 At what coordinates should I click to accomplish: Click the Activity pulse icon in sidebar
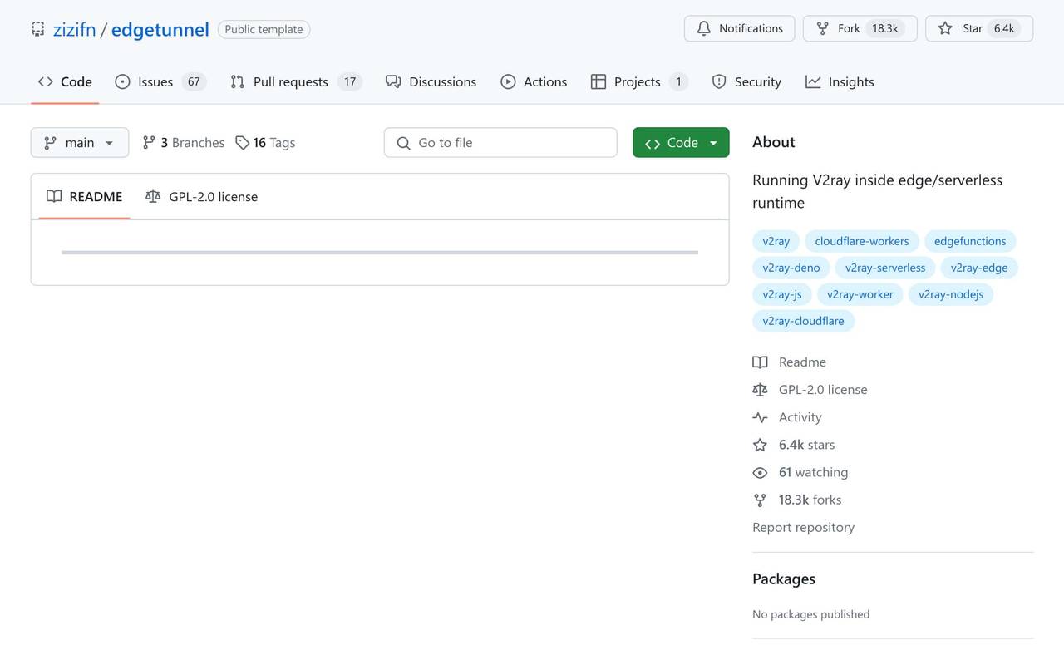point(760,416)
